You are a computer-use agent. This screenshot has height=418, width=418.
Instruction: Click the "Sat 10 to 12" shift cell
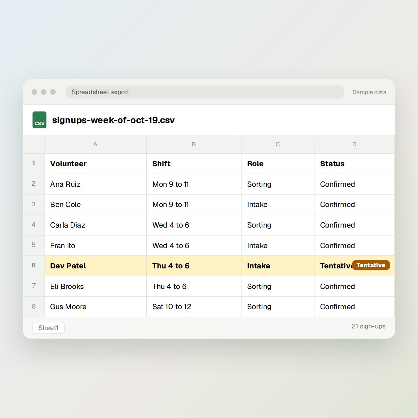click(194, 307)
